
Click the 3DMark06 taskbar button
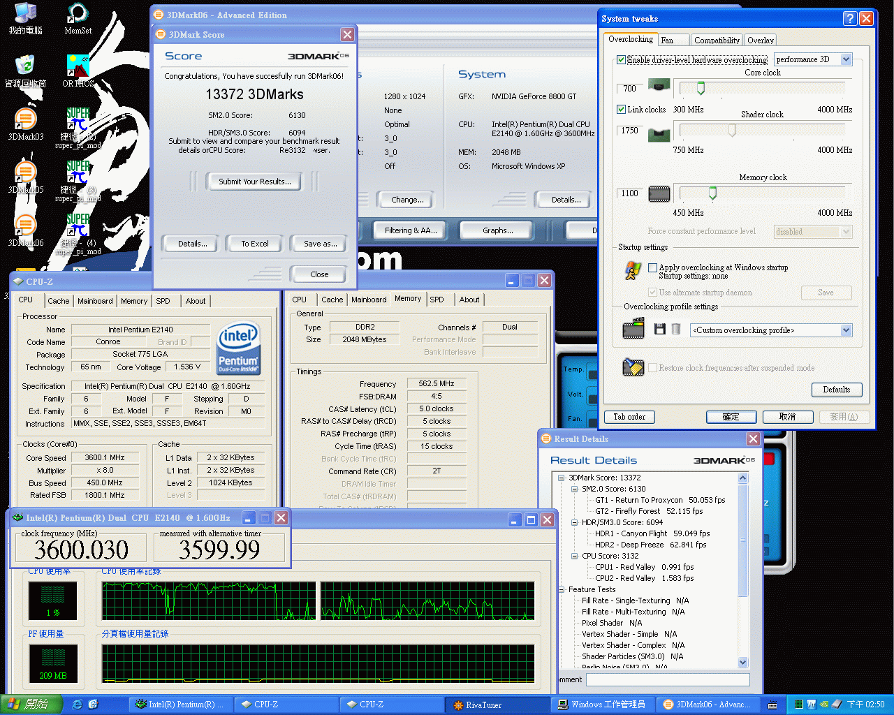708,705
